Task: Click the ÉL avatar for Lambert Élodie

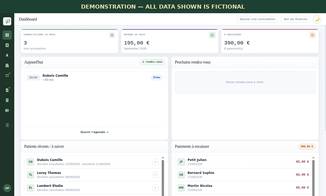Action: [31, 188]
